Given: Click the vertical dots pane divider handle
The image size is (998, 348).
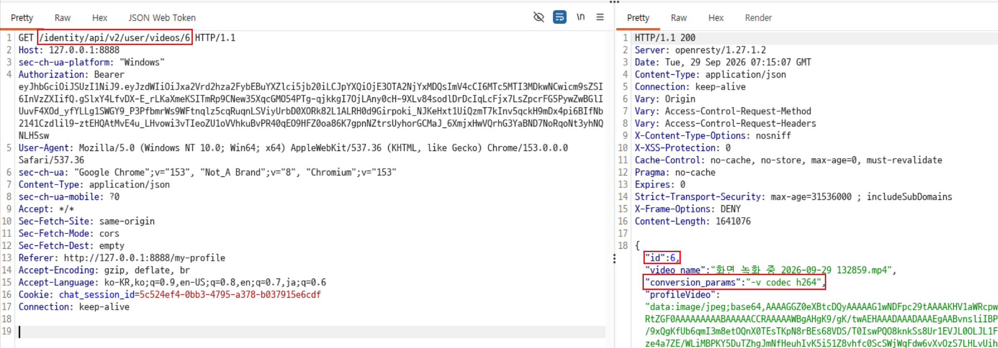Looking at the screenshot, I should pos(614,259).
